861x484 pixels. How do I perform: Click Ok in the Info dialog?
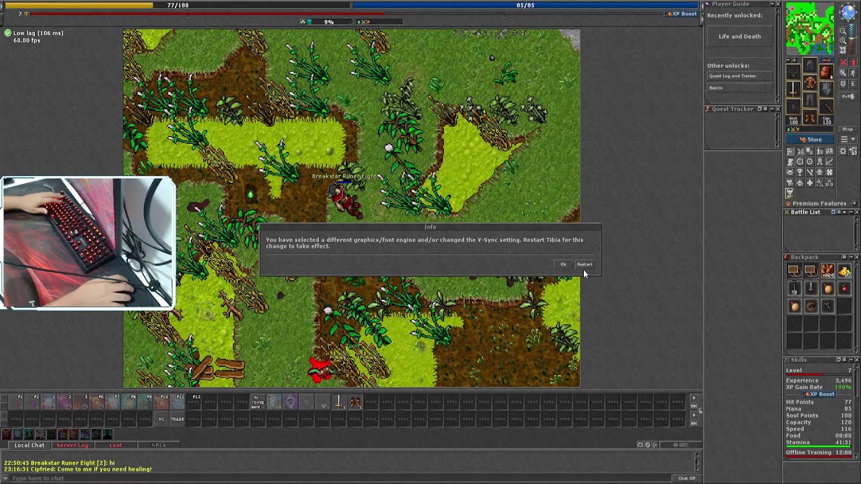click(564, 264)
